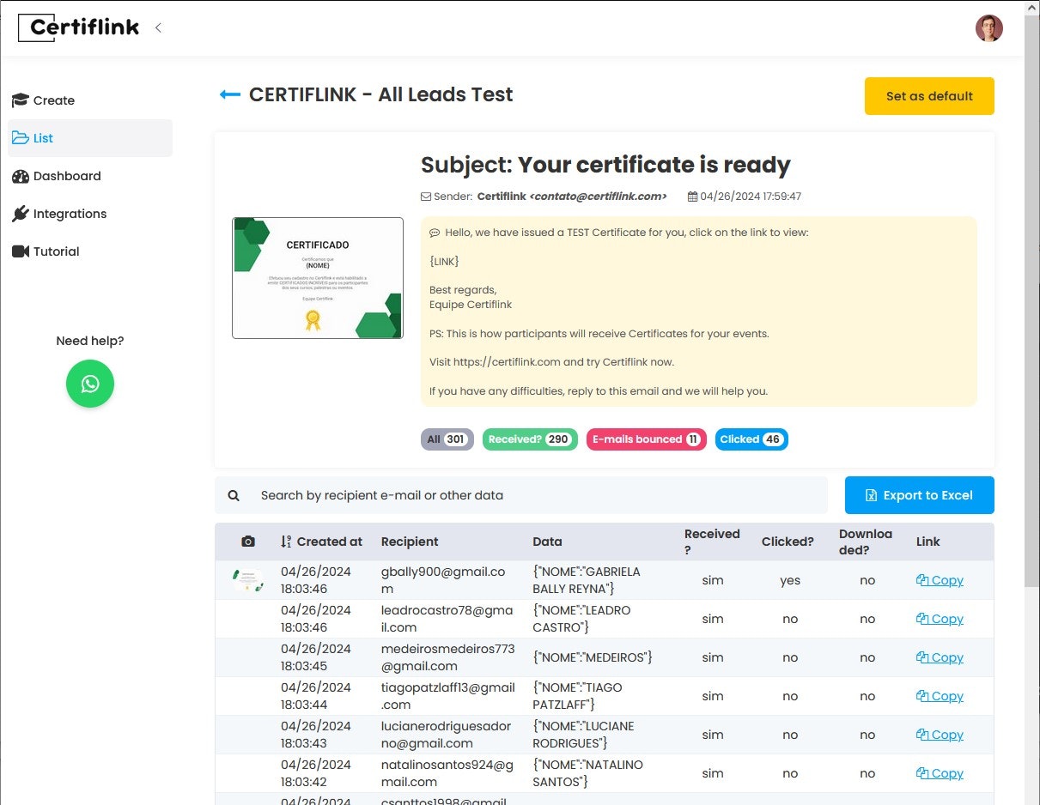This screenshot has width=1040, height=805.
Task: Click the GABRIELA BALLY REYNA data cell
Action: [587, 580]
